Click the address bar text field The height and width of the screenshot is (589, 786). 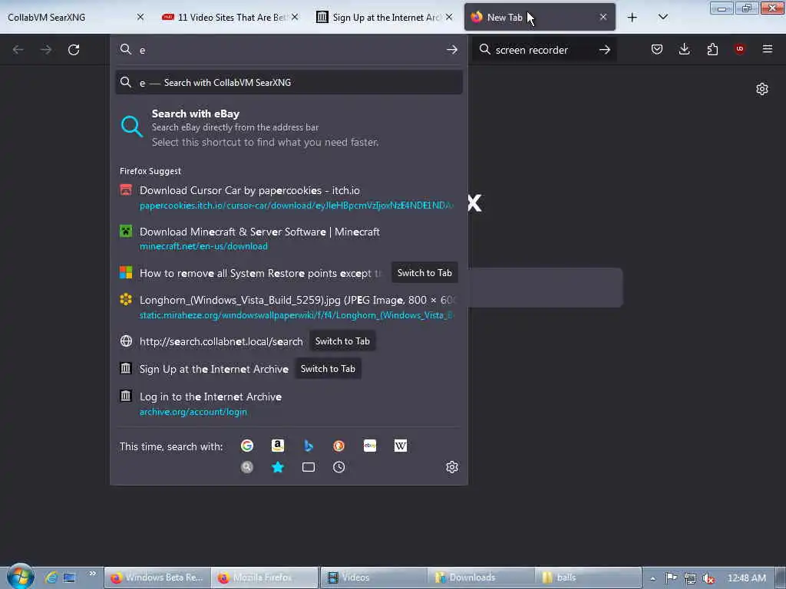click(x=289, y=50)
